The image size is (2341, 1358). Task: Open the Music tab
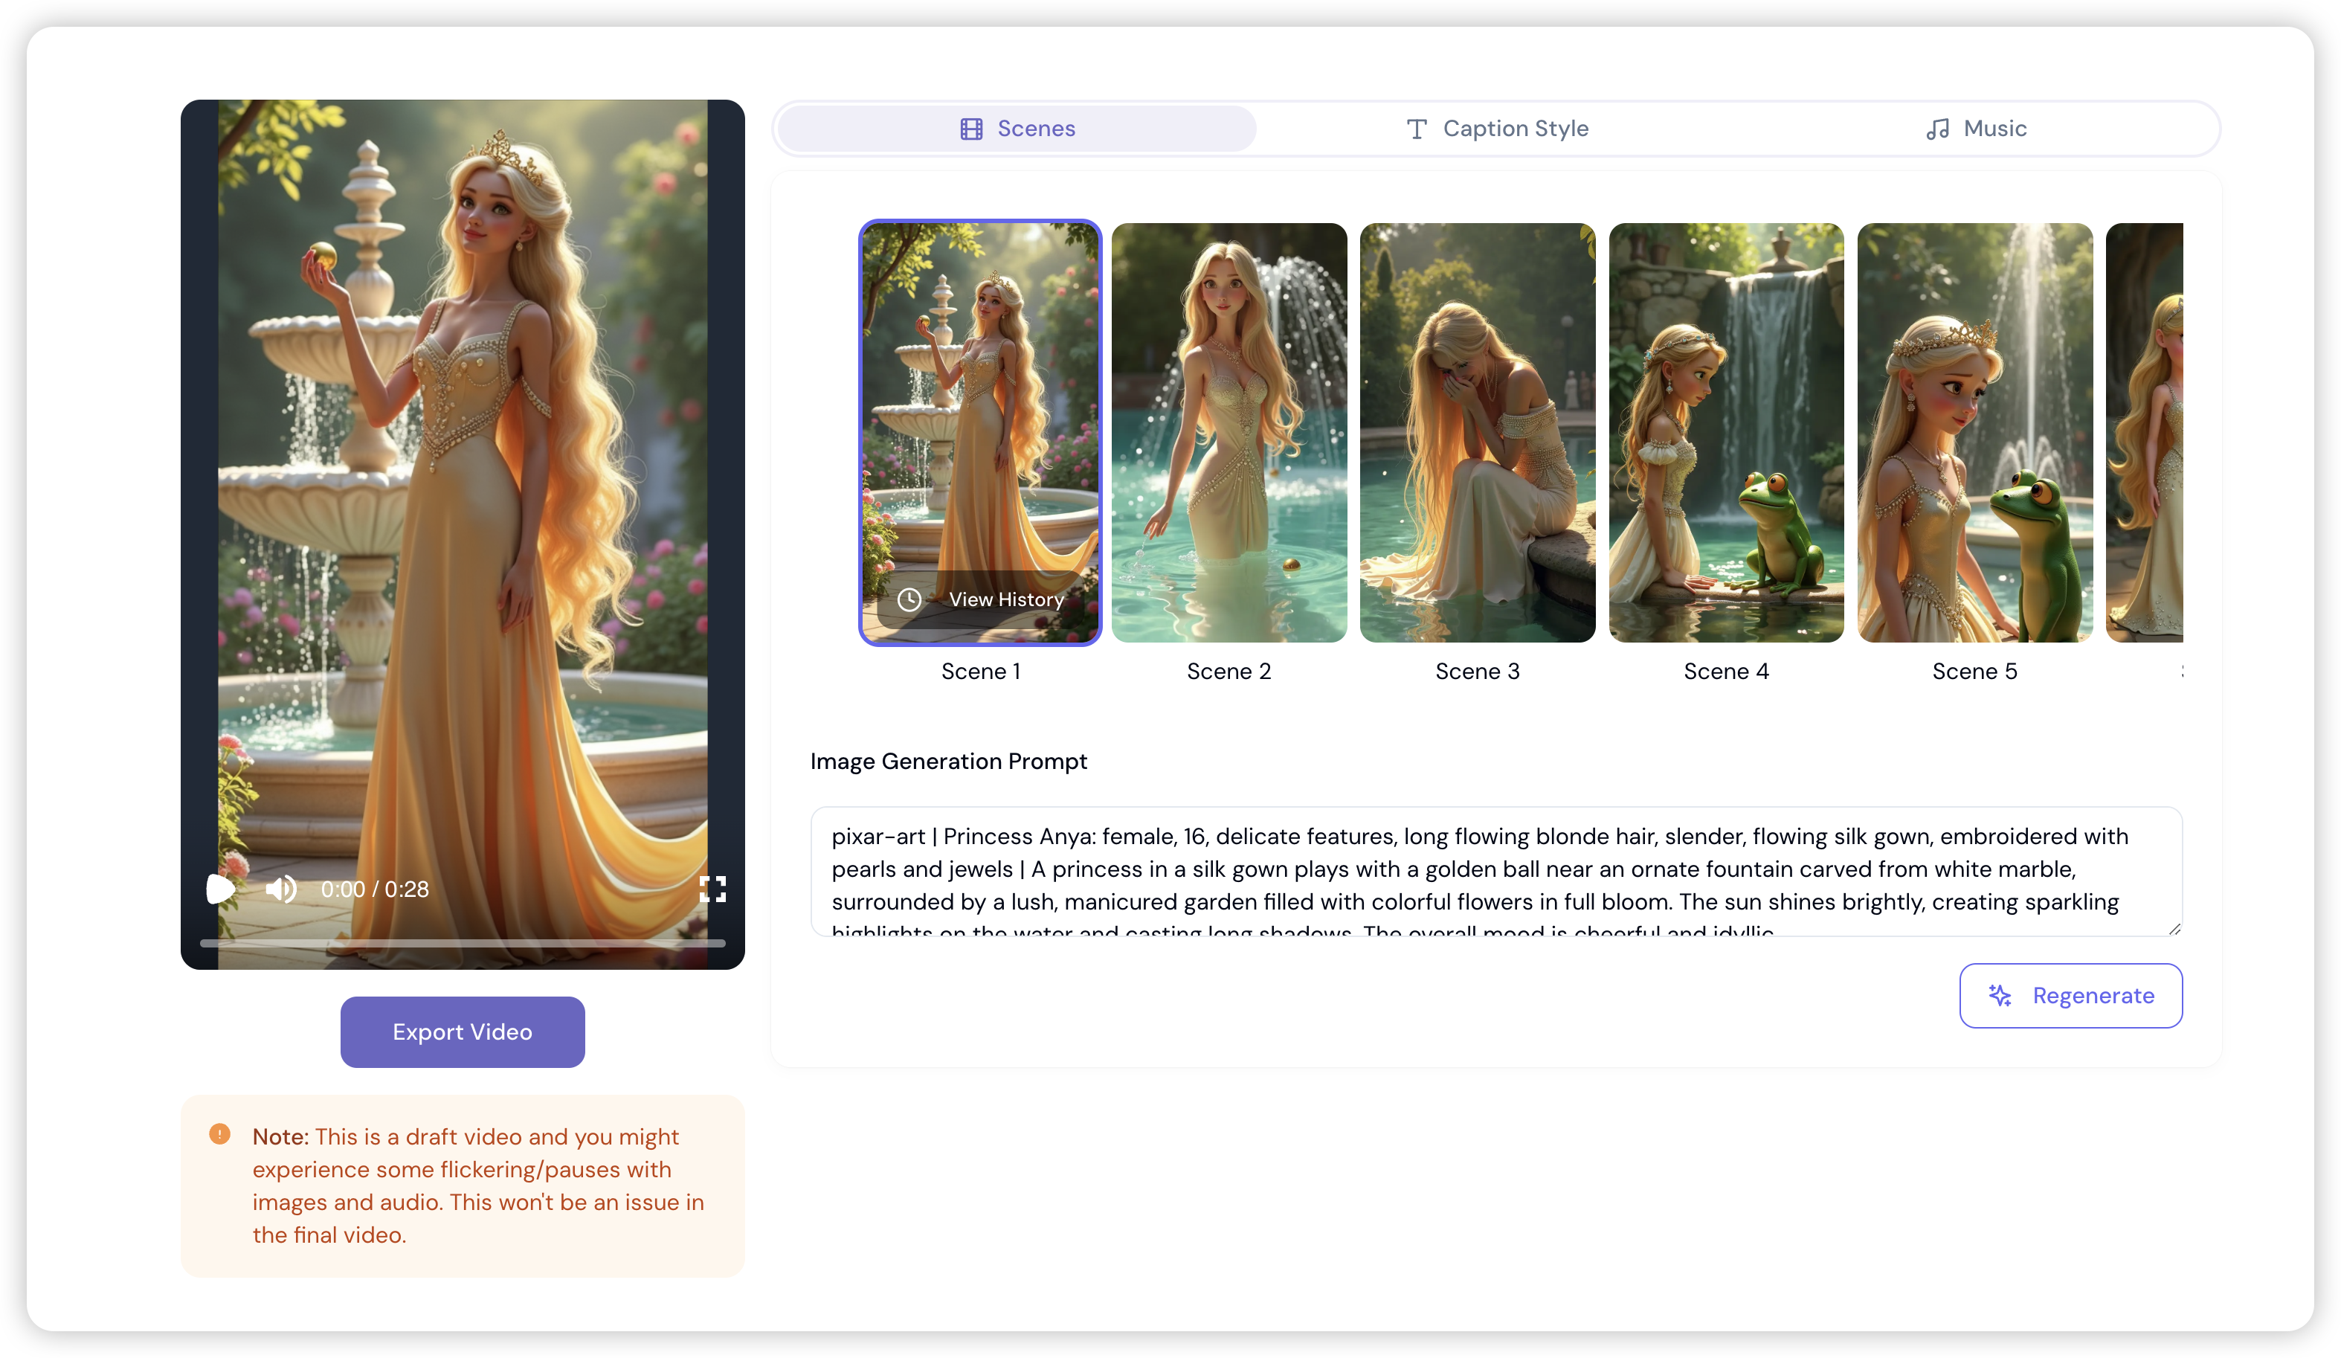click(x=1976, y=128)
